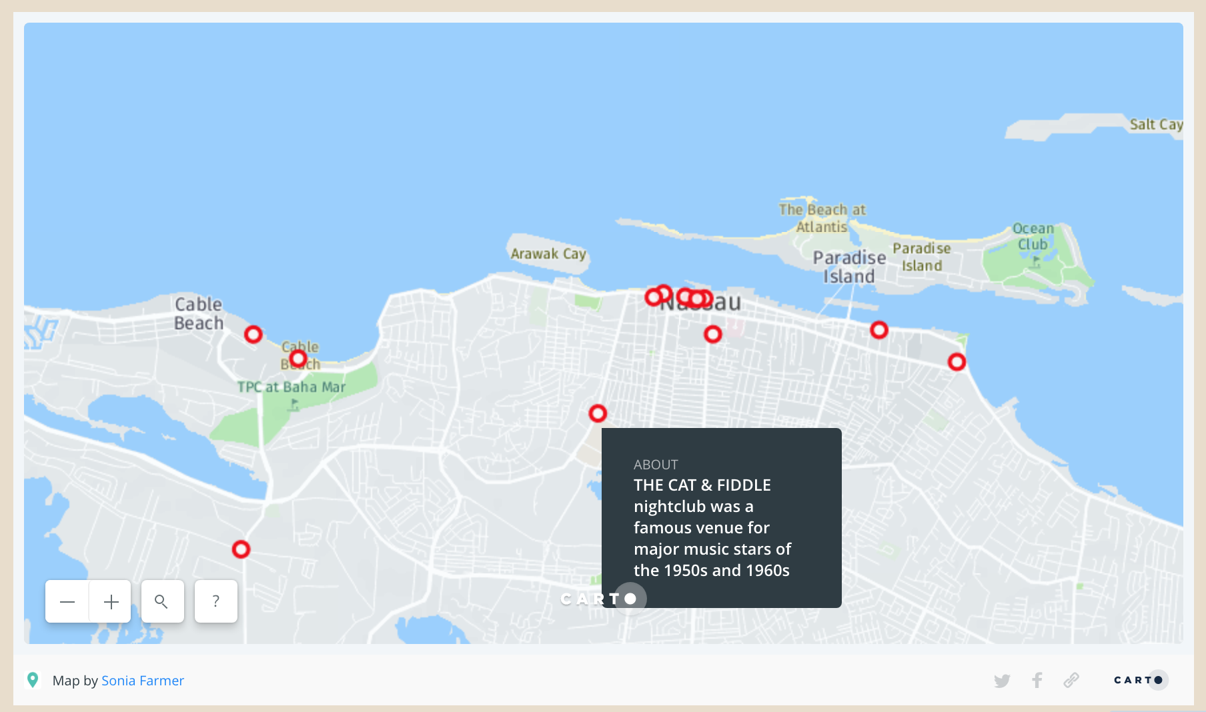
Task: Zoom in the map with plus button
Action: [x=111, y=601]
